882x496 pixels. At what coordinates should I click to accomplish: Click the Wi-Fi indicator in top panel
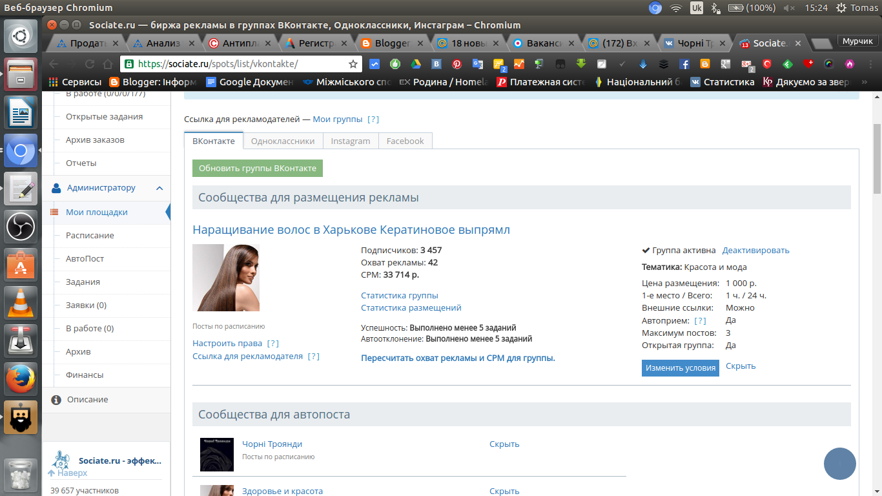click(676, 8)
